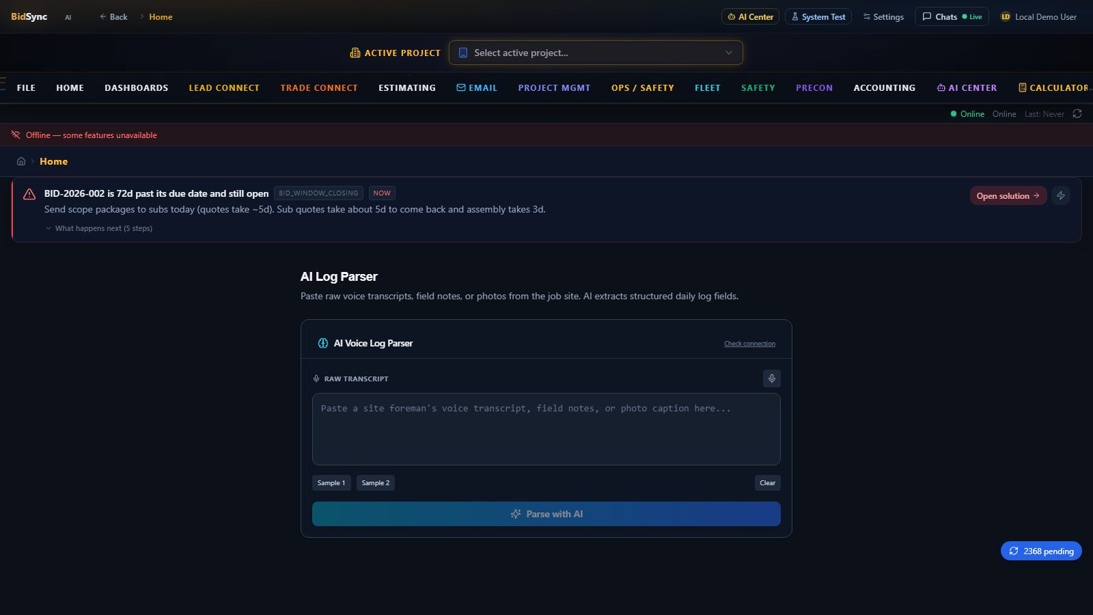Open System Test from header
Viewport: 1093px width, 615px height.
[818, 16]
